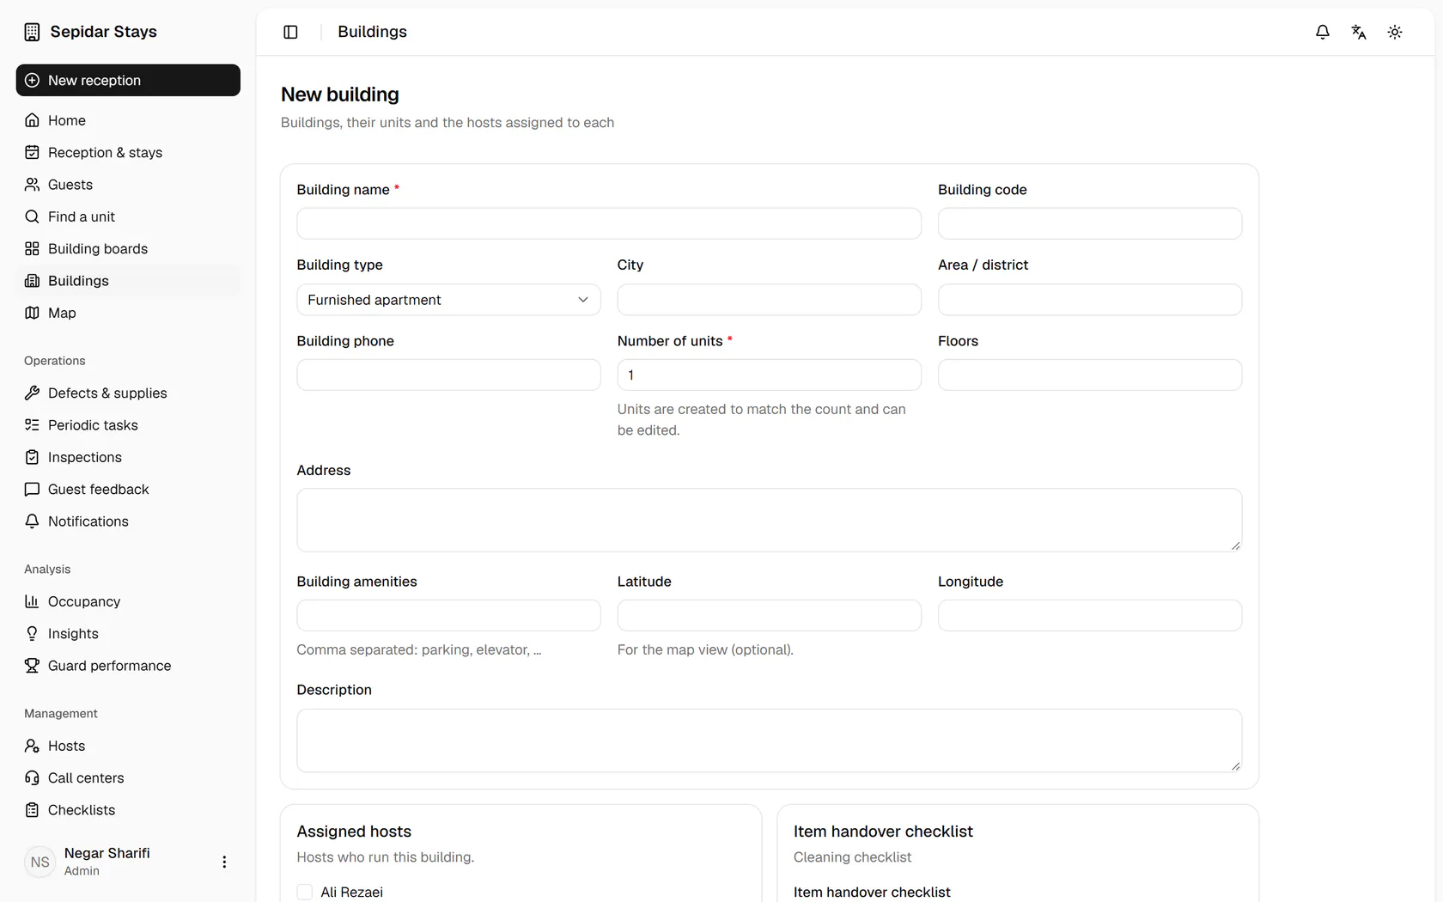Click the Defects & supplies wrench icon
Viewport: 1443px width, 902px height.
point(32,393)
